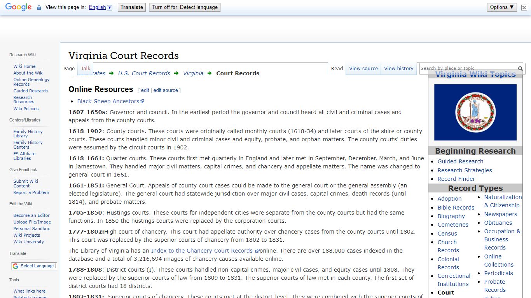Open Wiki Projects link
The image size is (531, 298).
[27, 235]
